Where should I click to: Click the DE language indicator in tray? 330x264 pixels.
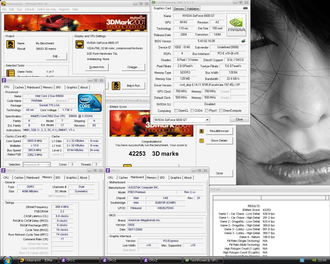tap(302, 260)
